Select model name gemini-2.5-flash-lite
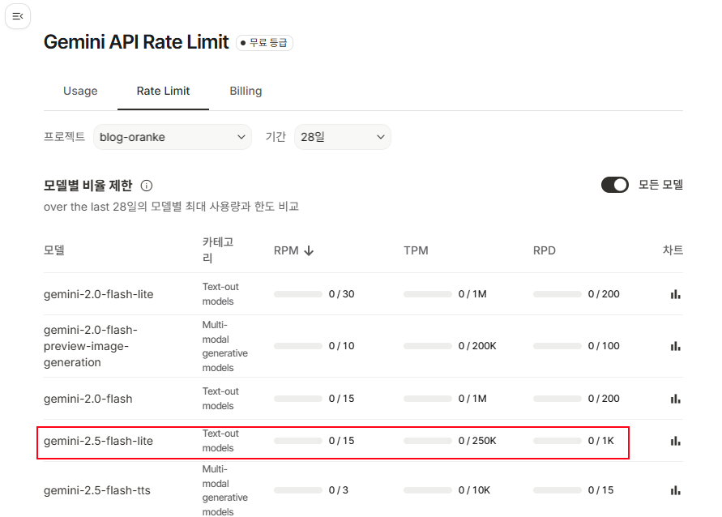 coord(98,441)
